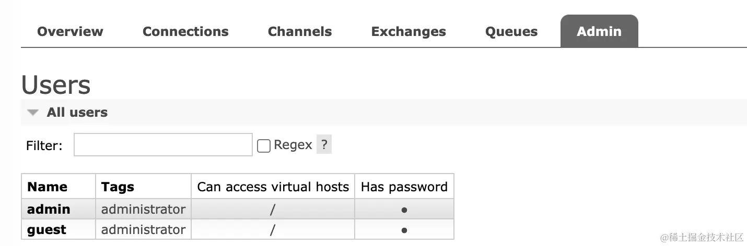Open the admin user link
Image resolution: width=747 pixels, height=246 pixels.
coord(49,209)
